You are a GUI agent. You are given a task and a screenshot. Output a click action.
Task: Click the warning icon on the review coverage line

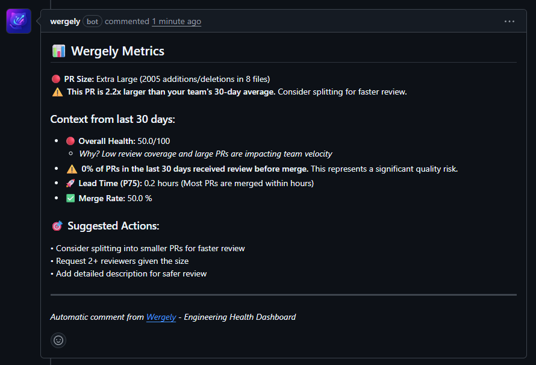point(72,168)
